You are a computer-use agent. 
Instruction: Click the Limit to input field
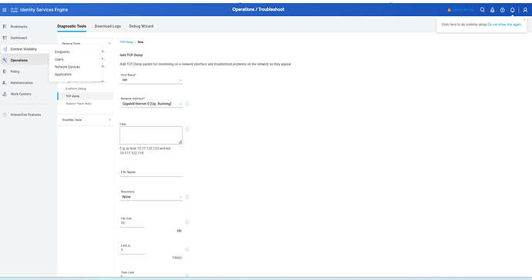click(133, 250)
